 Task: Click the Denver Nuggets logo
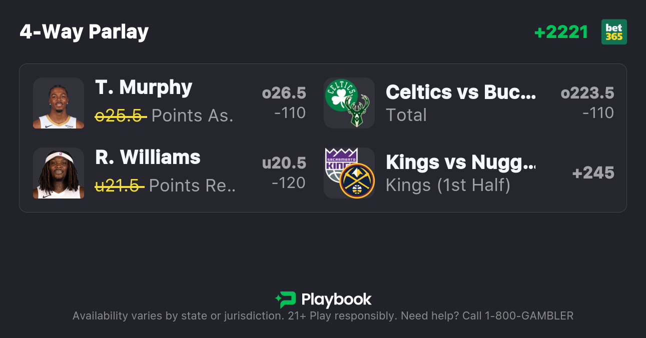pyautogui.click(x=357, y=180)
